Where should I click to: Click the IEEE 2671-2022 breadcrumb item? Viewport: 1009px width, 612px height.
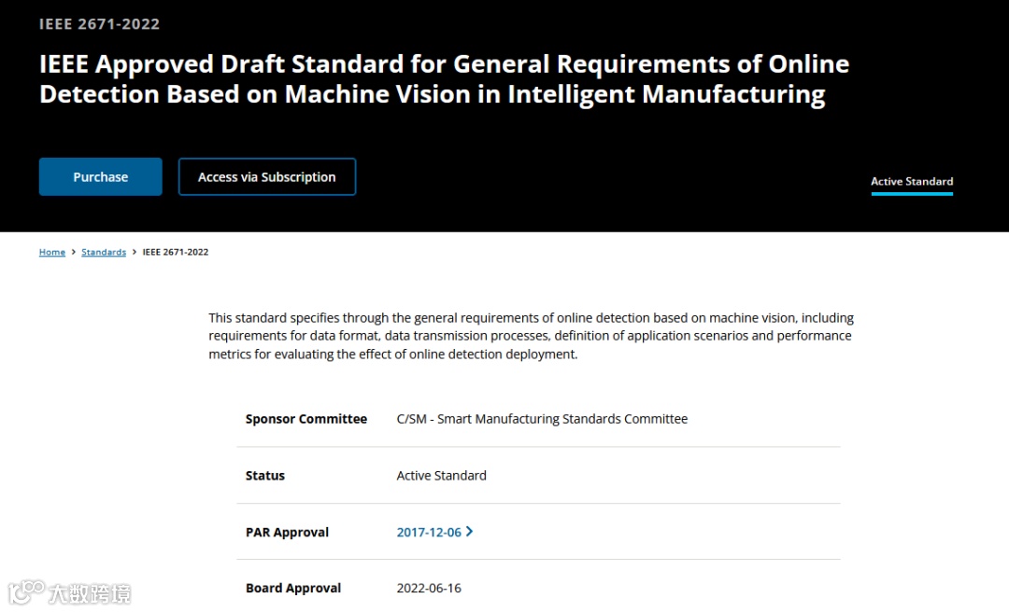[x=176, y=252]
